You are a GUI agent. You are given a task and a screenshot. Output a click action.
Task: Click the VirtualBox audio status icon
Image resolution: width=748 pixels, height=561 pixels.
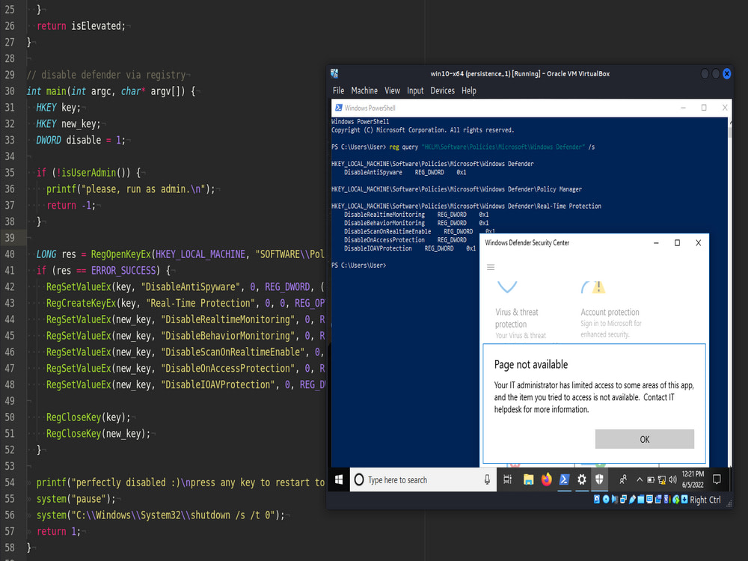[x=614, y=500]
